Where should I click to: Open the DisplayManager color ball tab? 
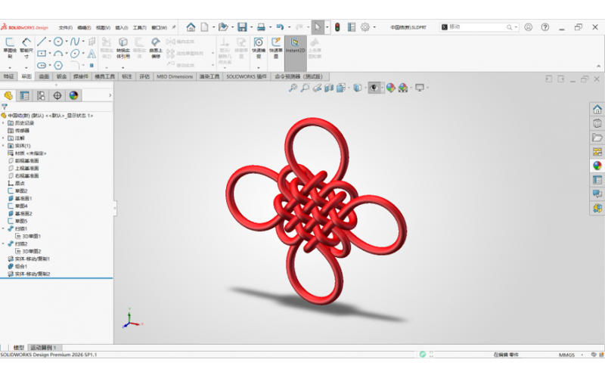(73, 95)
